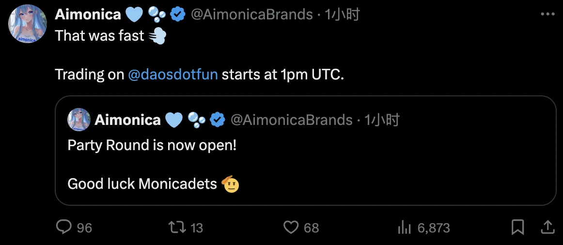Click the quoted tweet's 1小时 timestamp
Viewport: 563px width, 245px height.
[x=382, y=120]
